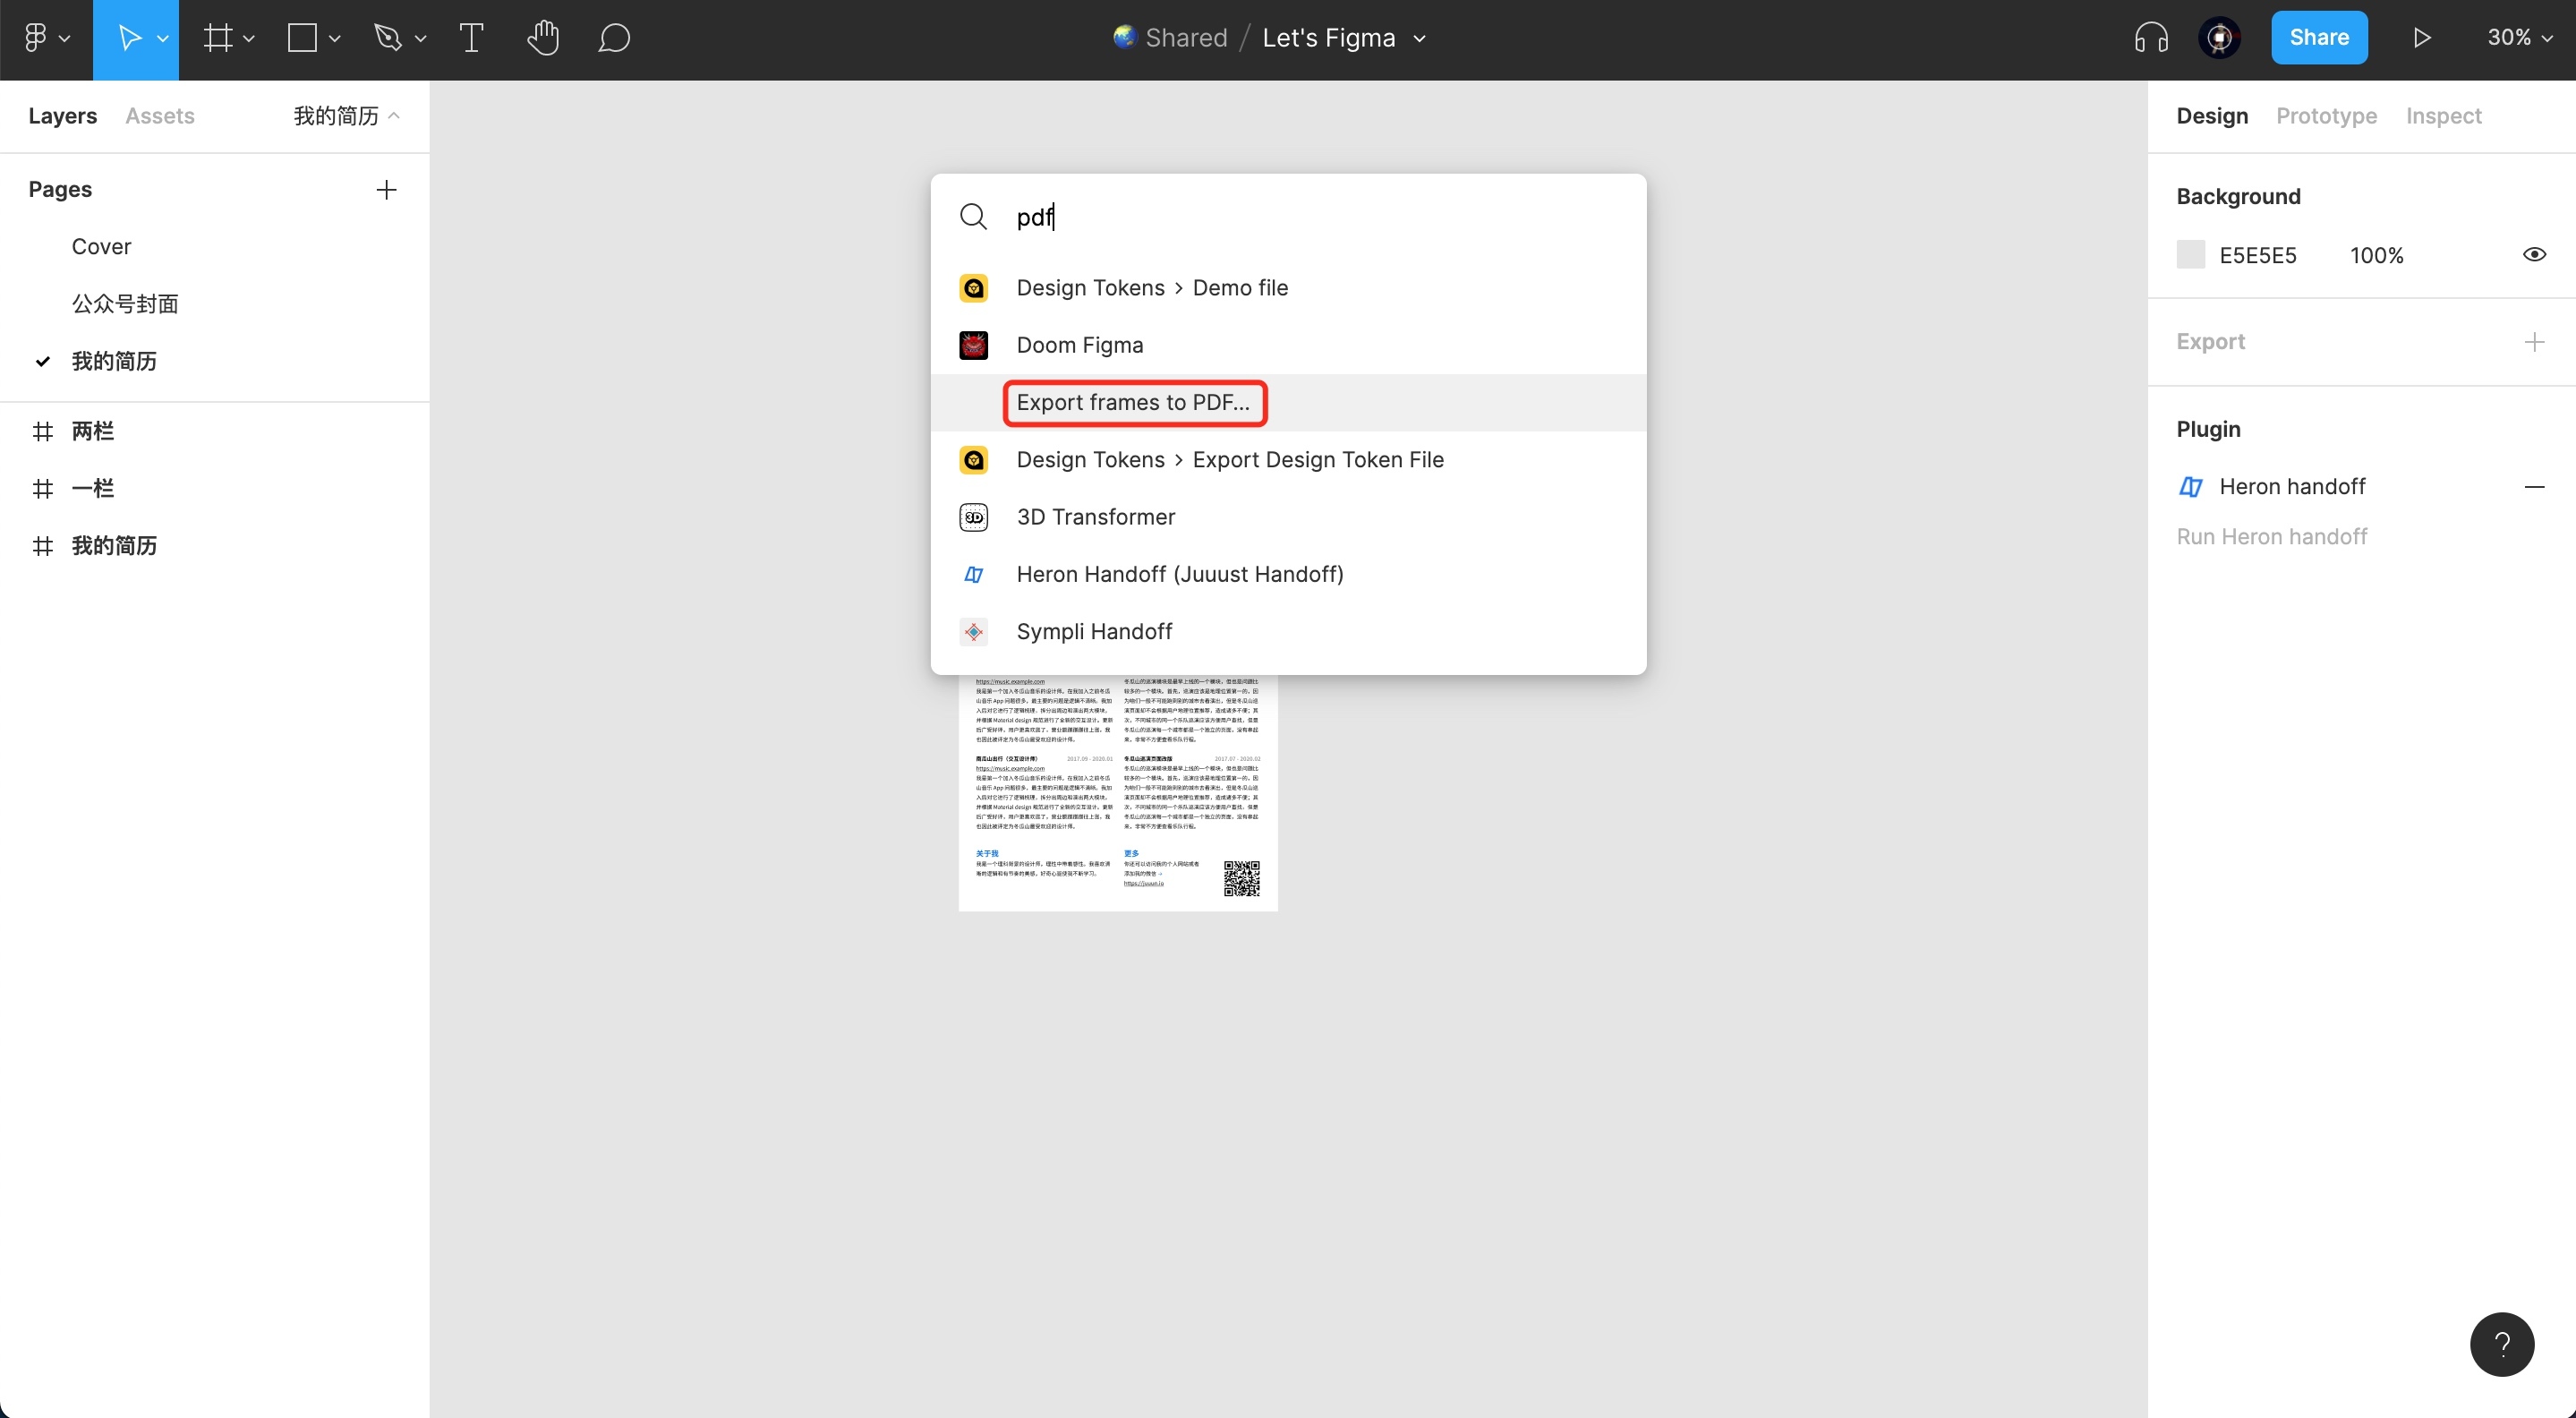
Task: Open the help question mark button
Action: [2501, 1344]
